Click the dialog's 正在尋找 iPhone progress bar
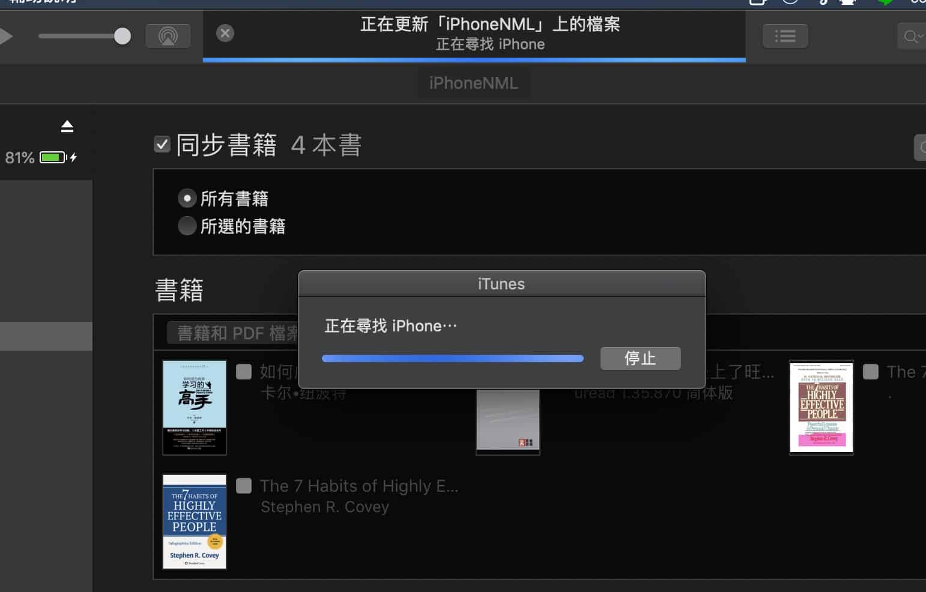Viewport: 926px width, 592px height. [x=453, y=358]
